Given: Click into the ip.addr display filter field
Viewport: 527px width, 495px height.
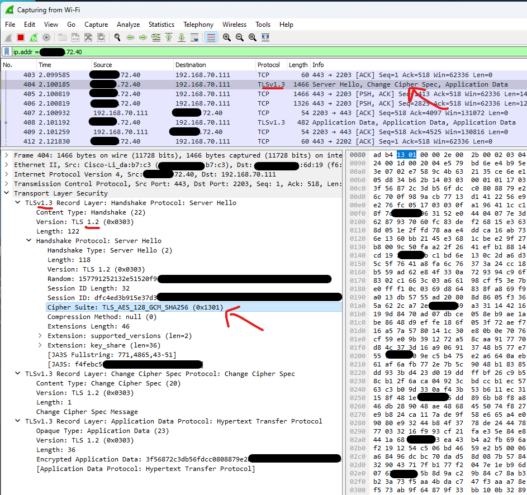Looking at the screenshot, I should pos(269,52).
